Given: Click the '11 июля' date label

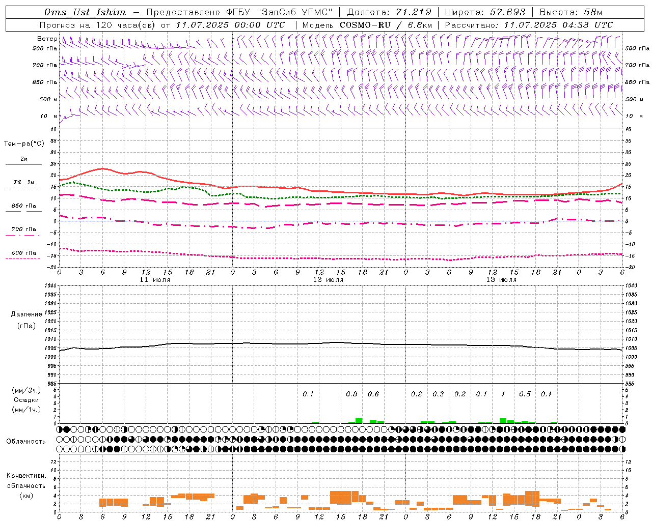Looking at the screenshot, I should [x=155, y=280].
